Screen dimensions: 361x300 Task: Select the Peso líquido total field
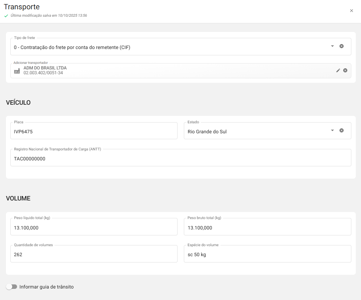click(94, 228)
